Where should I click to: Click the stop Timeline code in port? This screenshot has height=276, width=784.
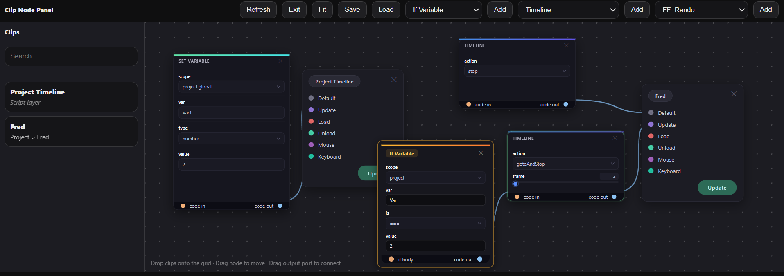[x=469, y=105]
